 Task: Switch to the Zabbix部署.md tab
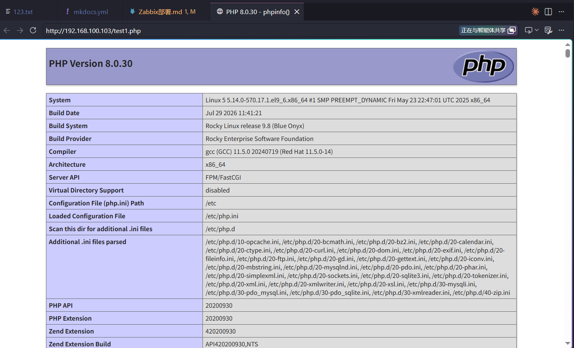[163, 12]
